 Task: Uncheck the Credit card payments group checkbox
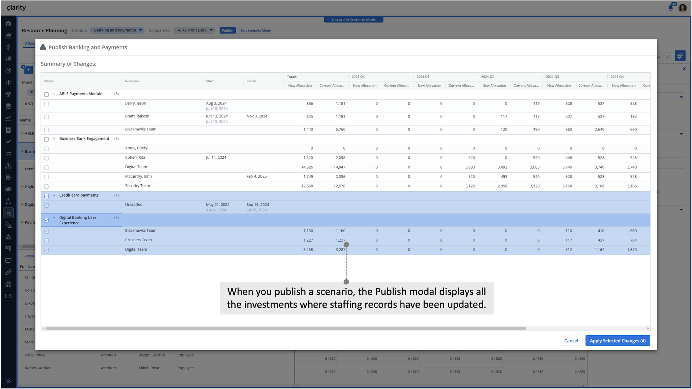point(47,196)
